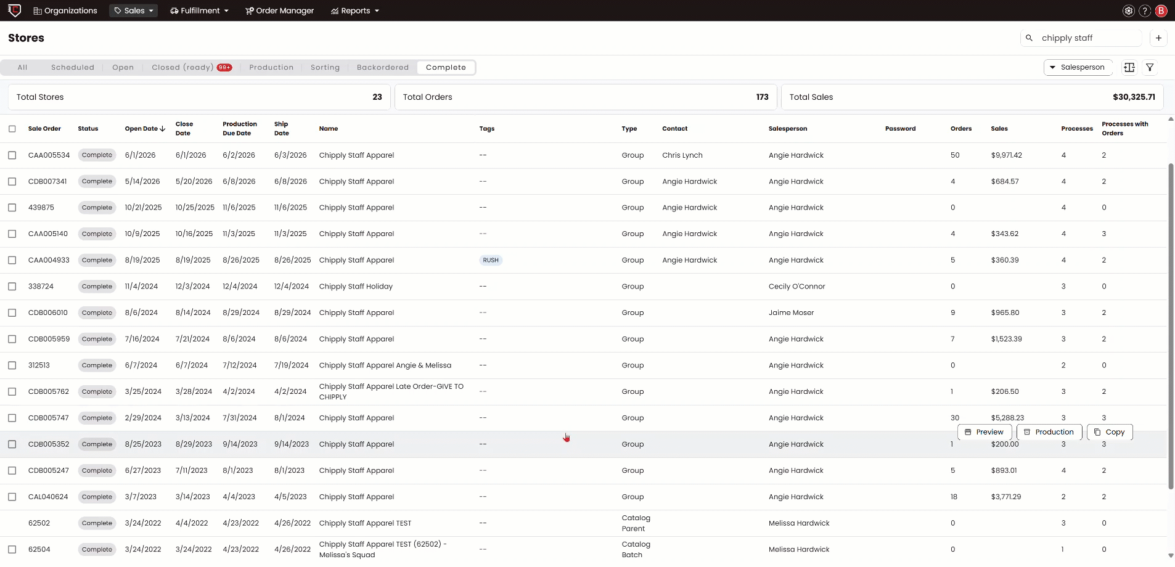1175x567 pixels.
Task: Switch to the Closed (ready) tab
Action: point(192,67)
